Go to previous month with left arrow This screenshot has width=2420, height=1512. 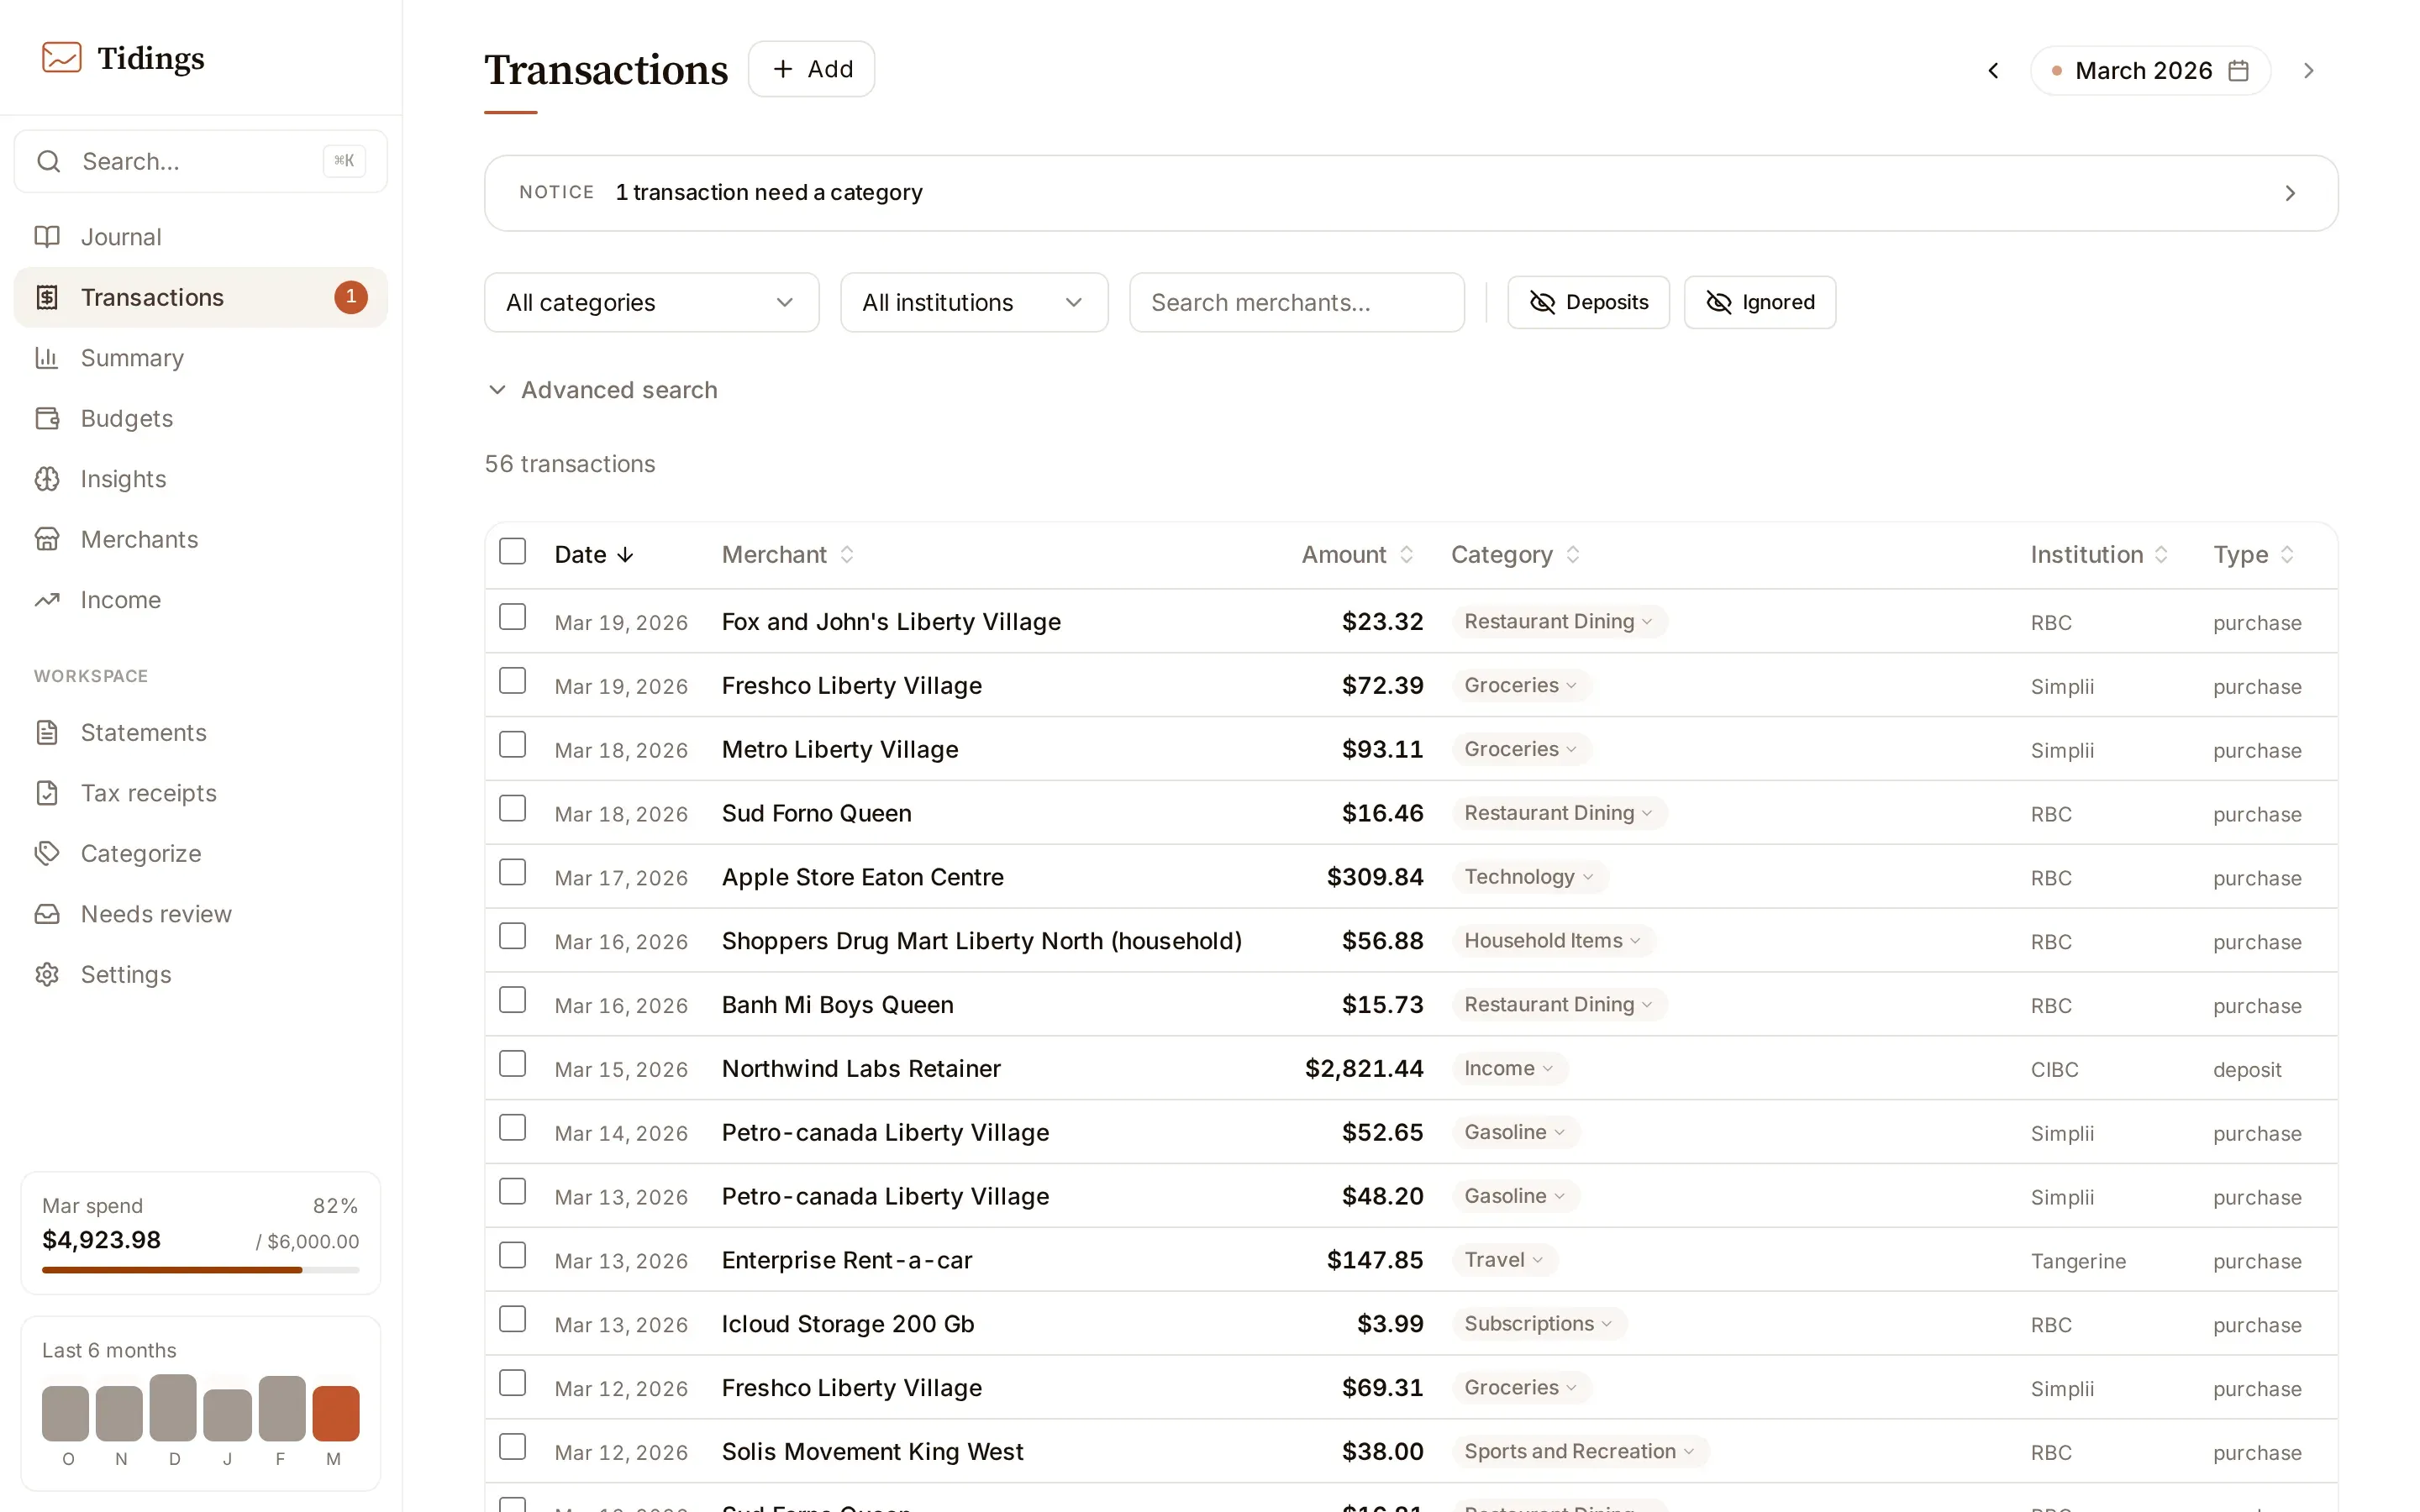click(1993, 70)
